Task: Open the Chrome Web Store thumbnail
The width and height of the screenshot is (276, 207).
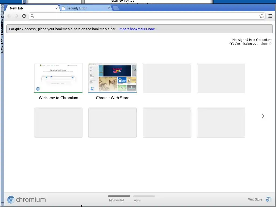Action: tap(112, 78)
